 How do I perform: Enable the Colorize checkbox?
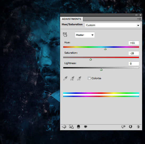89,78
